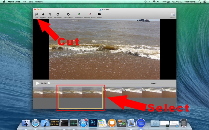Click Add Audio green note icon
Screen dimensions: 209x130
click(x=79, y=14)
